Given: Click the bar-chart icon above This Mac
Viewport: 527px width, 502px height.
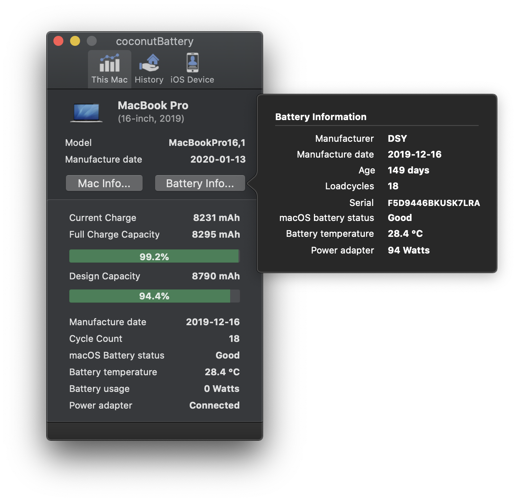Looking at the screenshot, I should tap(109, 63).
